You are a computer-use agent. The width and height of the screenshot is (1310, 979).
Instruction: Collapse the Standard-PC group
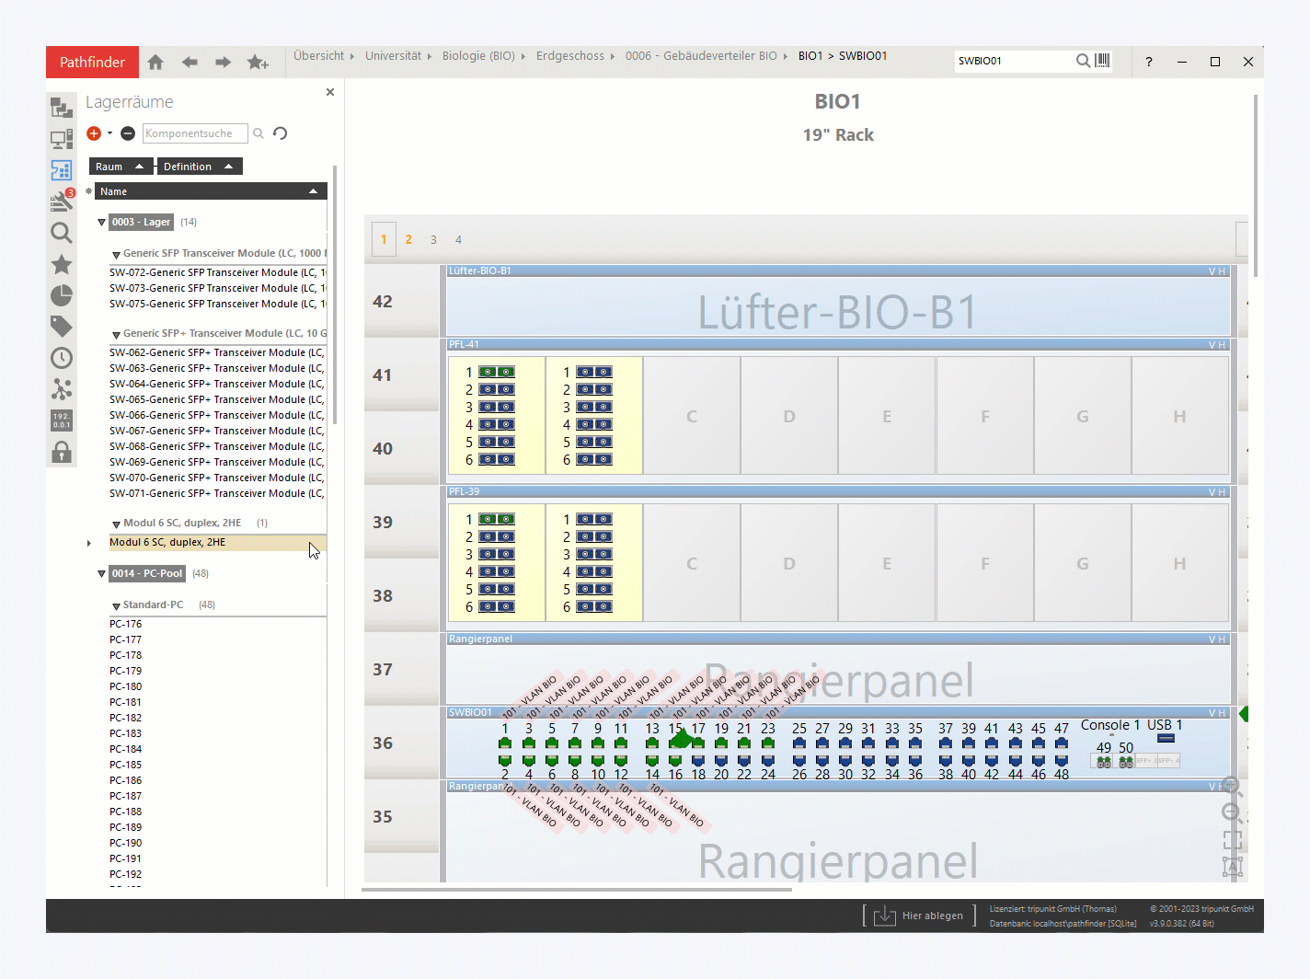click(x=116, y=606)
